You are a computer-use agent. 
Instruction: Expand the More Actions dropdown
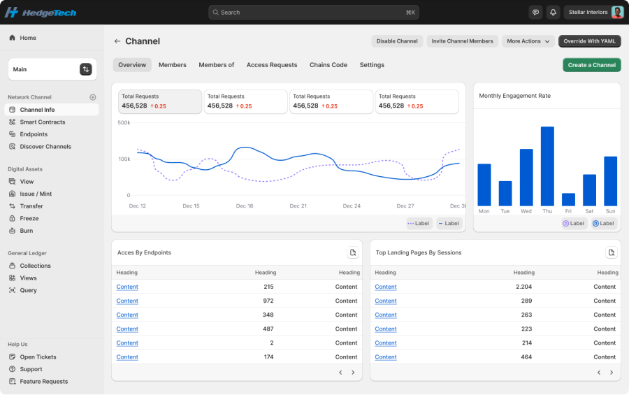tap(528, 41)
